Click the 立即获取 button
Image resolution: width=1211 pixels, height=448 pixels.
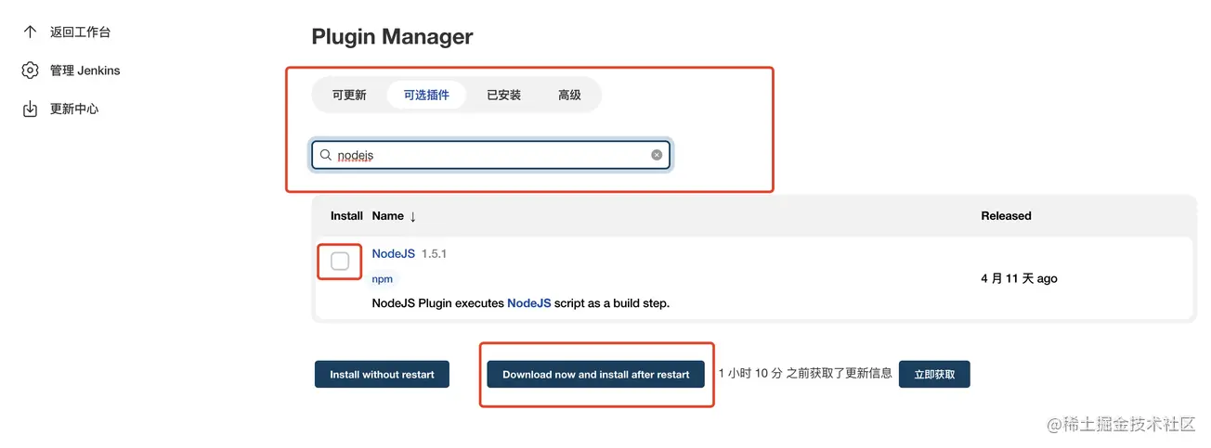934,375
